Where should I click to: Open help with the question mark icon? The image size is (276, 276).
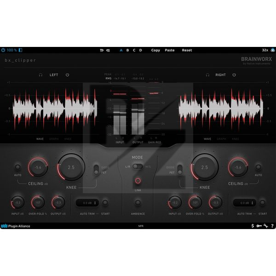tap(272, 226)
